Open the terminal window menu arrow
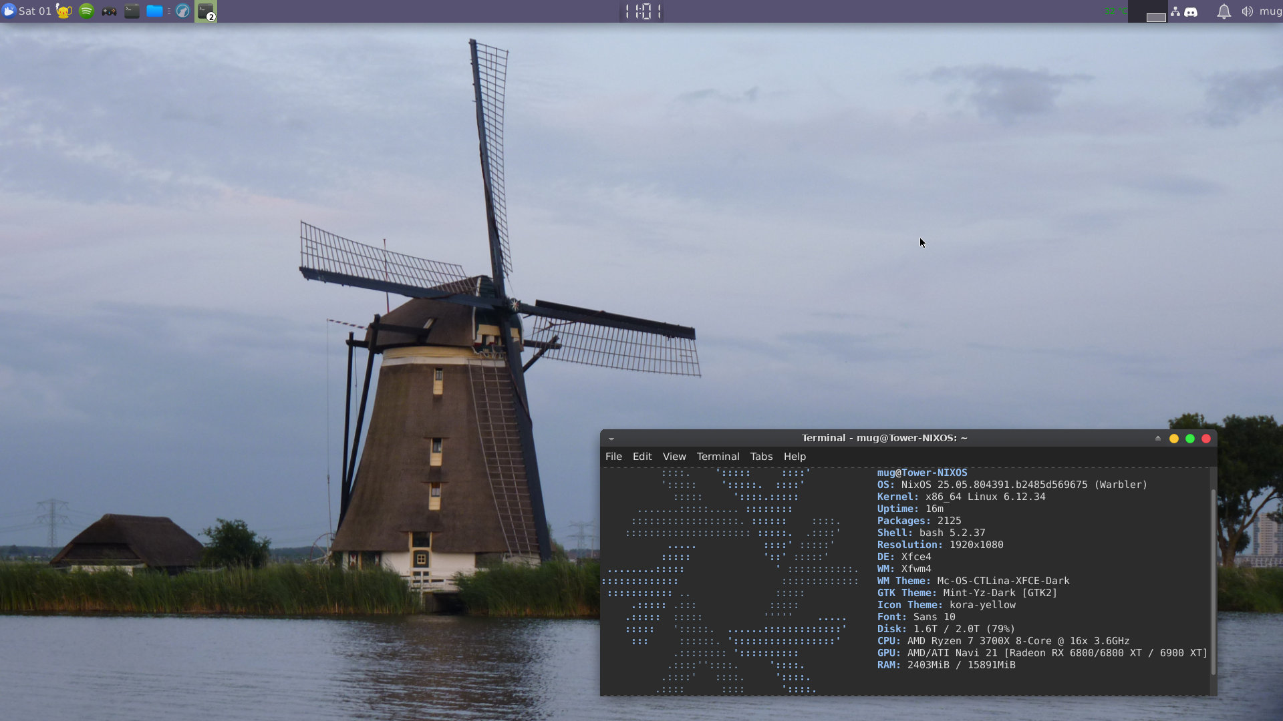The image size is (1283, 721). pyautogui.click(x=611, y=439)
